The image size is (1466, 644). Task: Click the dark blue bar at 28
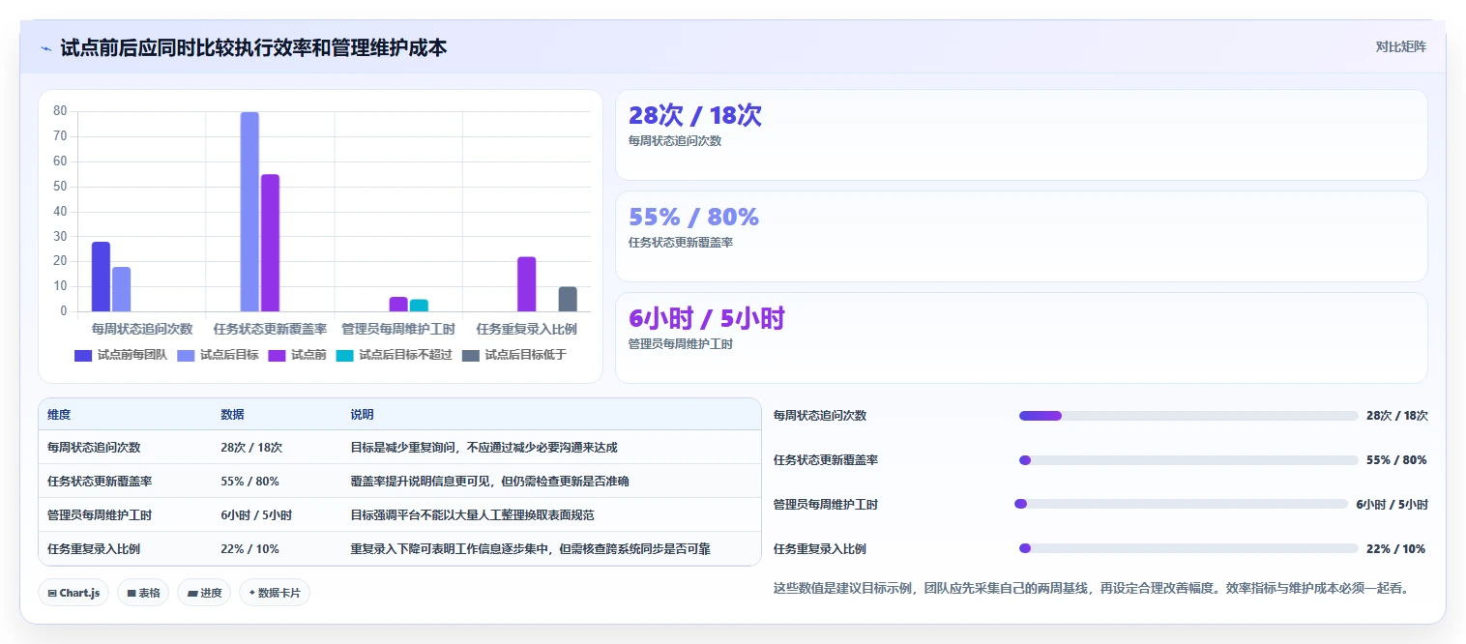click(101, 277)
